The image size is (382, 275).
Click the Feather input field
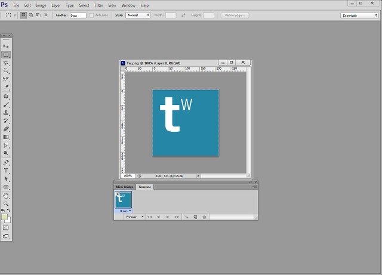point(78,16)
